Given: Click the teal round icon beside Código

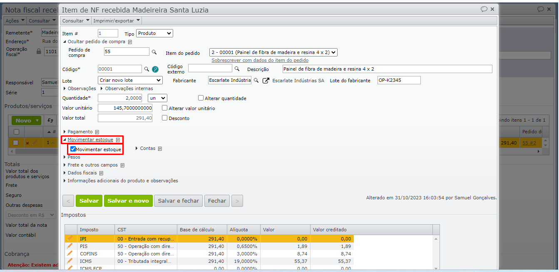Looking at the screenshot, I should tap(155, 69).
